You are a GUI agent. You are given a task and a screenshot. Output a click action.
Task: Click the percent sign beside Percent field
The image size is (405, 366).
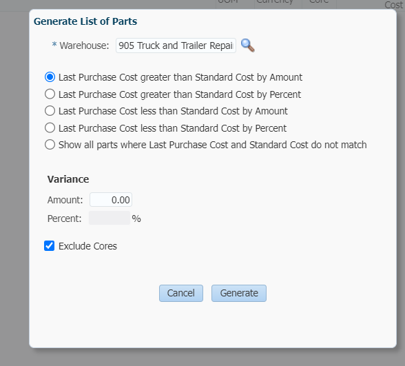click(136, 218)
